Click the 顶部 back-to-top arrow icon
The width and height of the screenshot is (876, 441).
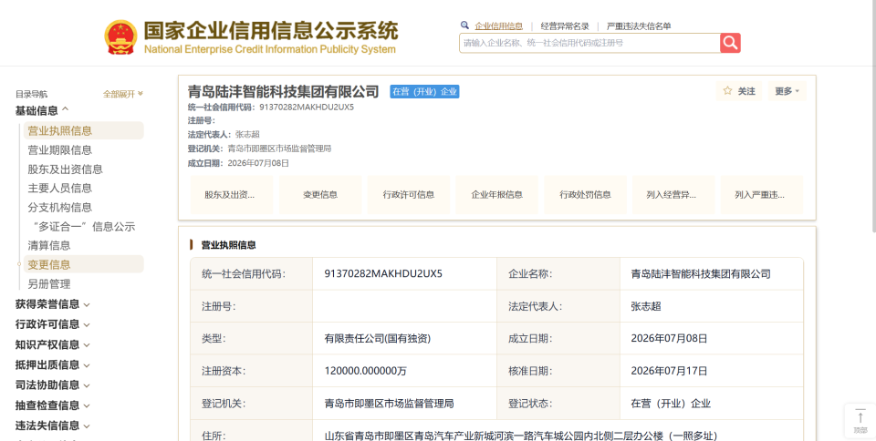[x=860, y=417]
